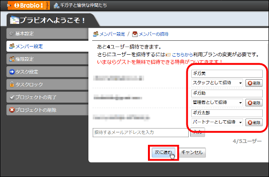Edit the ギガ美 name field
This screenshot has height=177, width=269.
227,73
